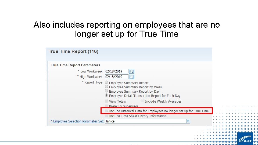This screenshot has height=145, width=258.
Task: Check Include Time Sheet History Information
Action: pos(106,115)
